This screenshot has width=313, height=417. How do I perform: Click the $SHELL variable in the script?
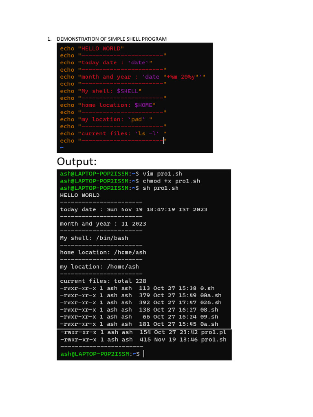click(127, 91)
